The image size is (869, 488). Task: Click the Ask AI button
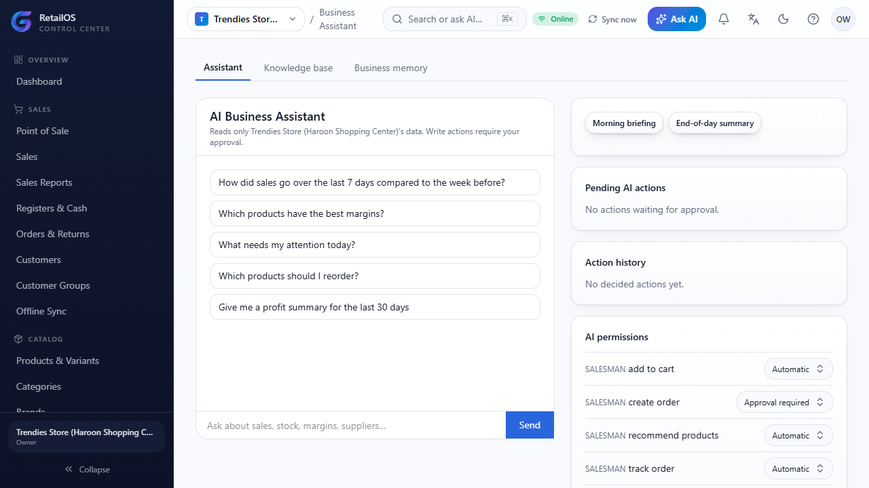677,19
